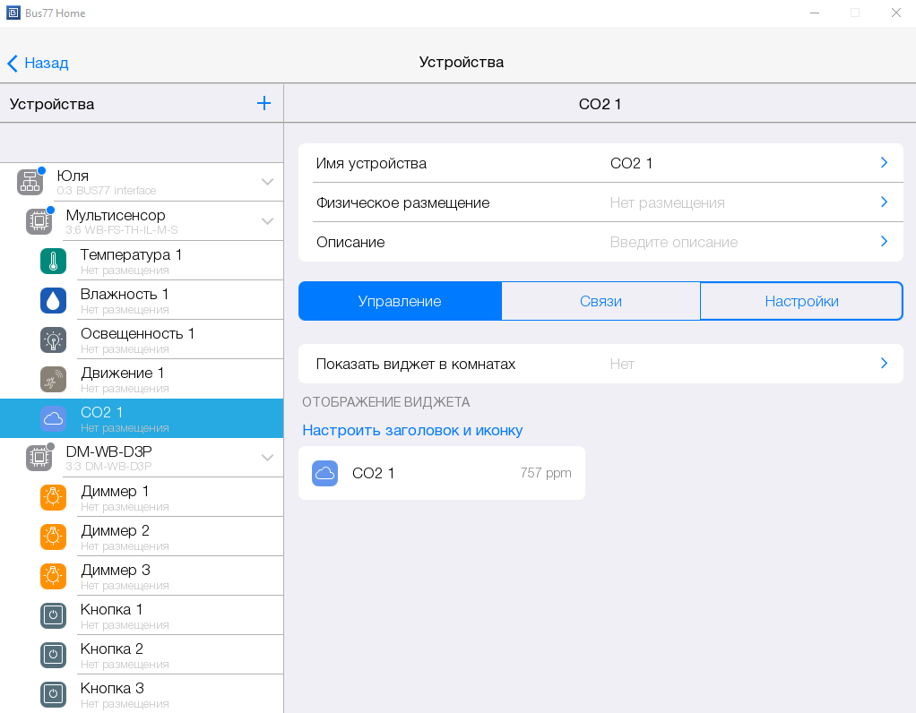Switch to the Настройки tab

click(801, 301)
